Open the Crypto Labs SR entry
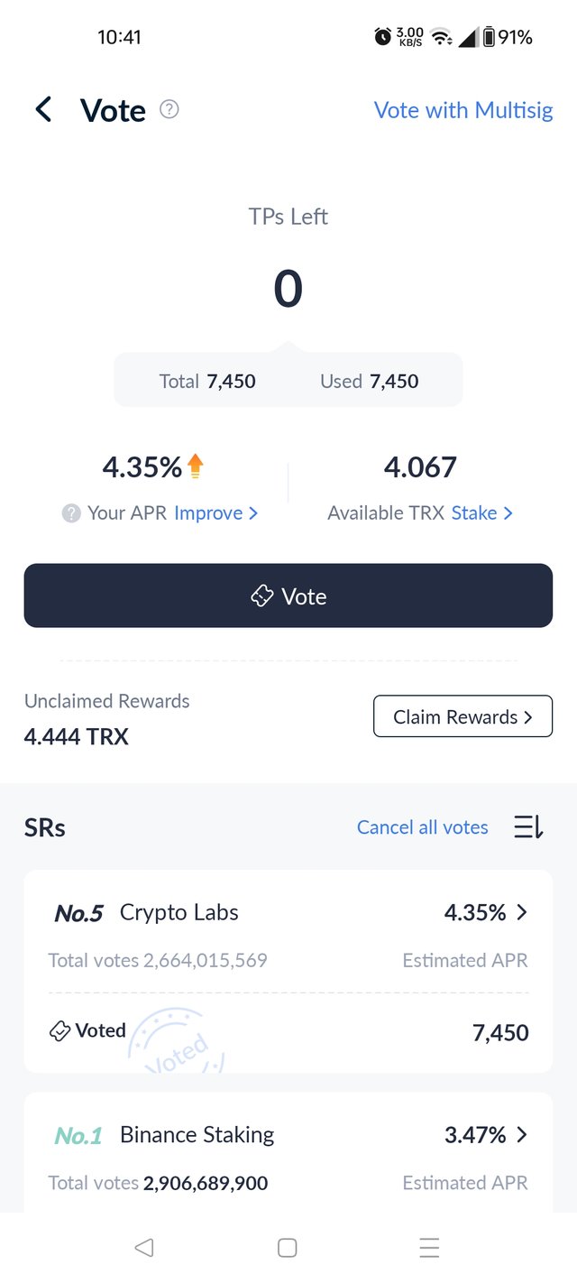 179,913
